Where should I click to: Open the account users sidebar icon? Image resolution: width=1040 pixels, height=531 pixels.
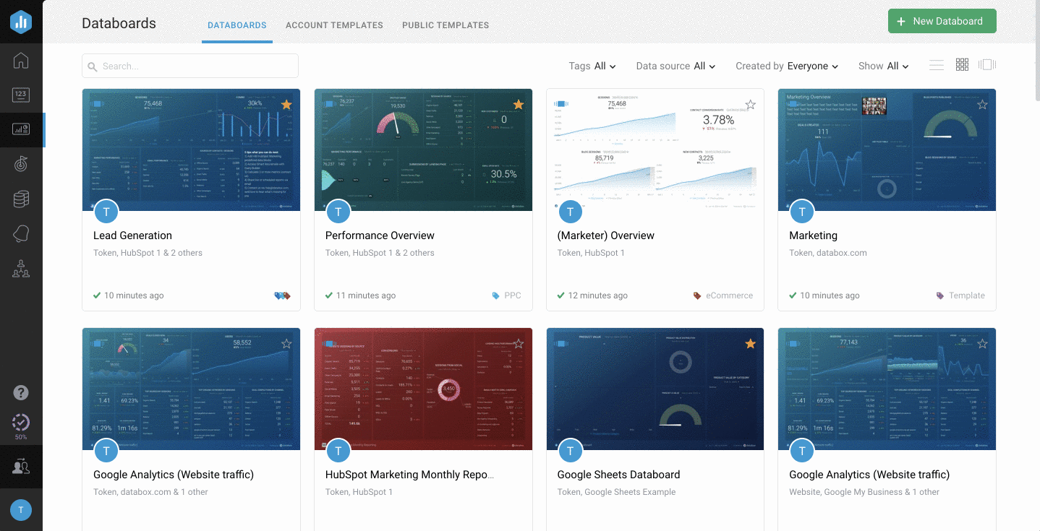pyautogui.click(x=21, y=467)
